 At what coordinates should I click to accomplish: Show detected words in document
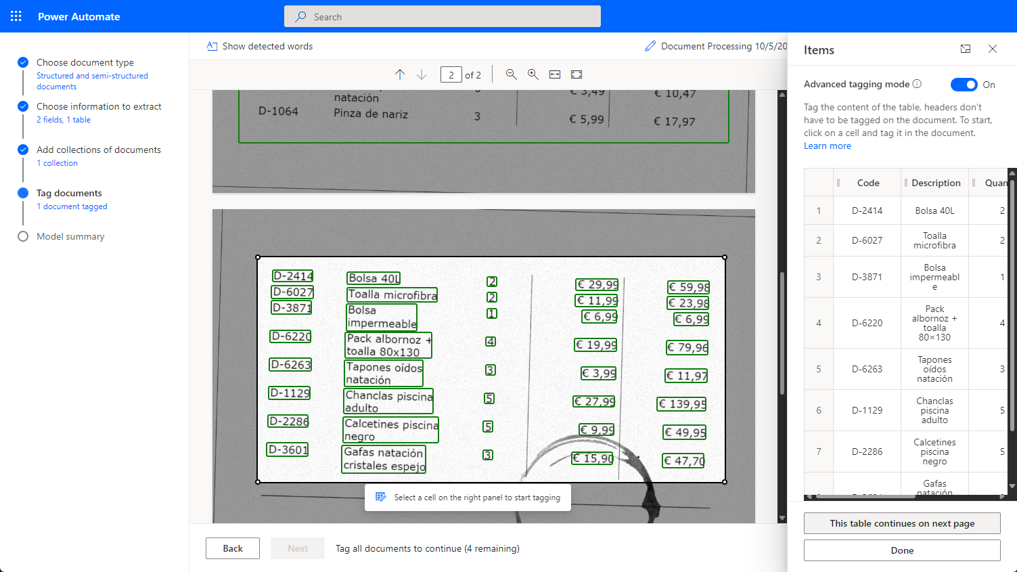coord(260,46)
